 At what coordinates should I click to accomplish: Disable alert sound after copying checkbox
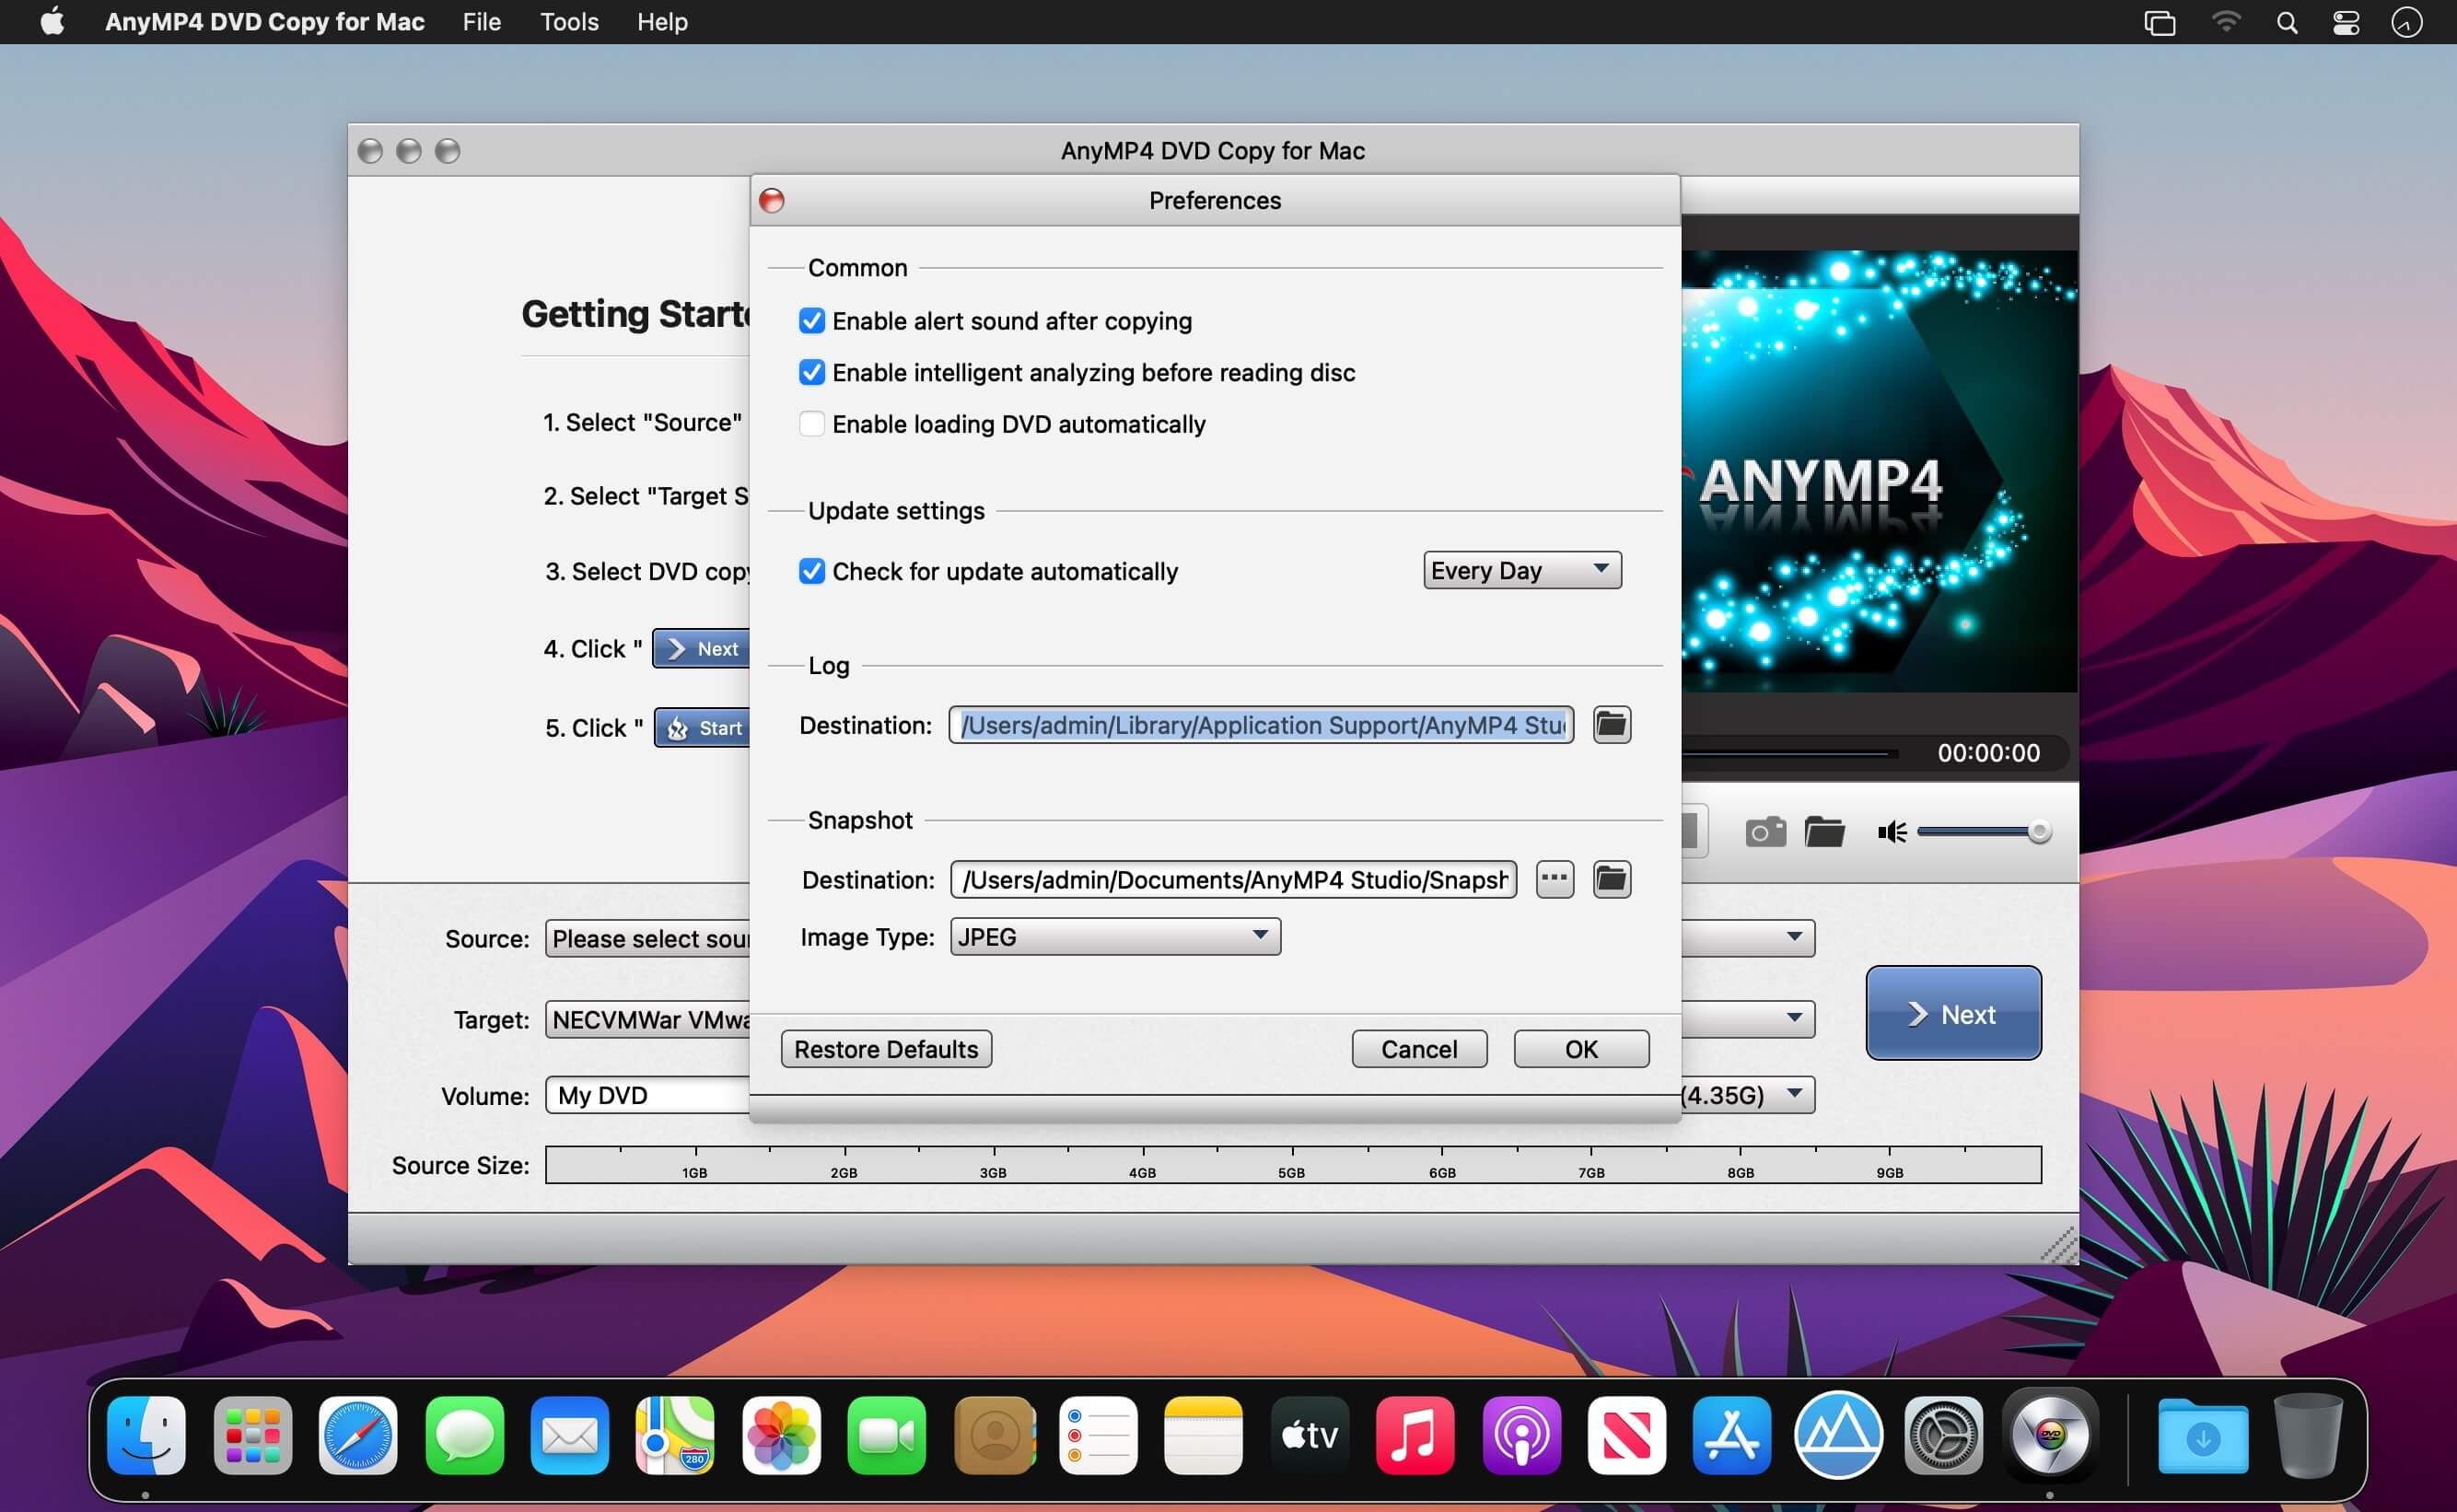click(x=812, y=321)
